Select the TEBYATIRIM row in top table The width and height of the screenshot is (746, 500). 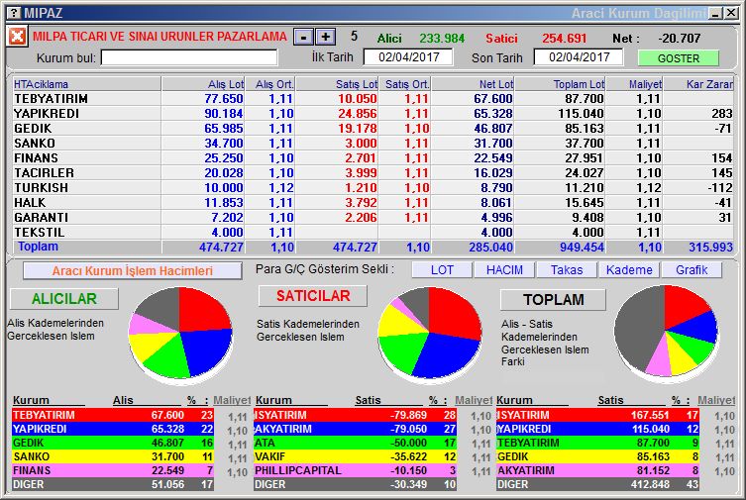click(x=373, y=99)
